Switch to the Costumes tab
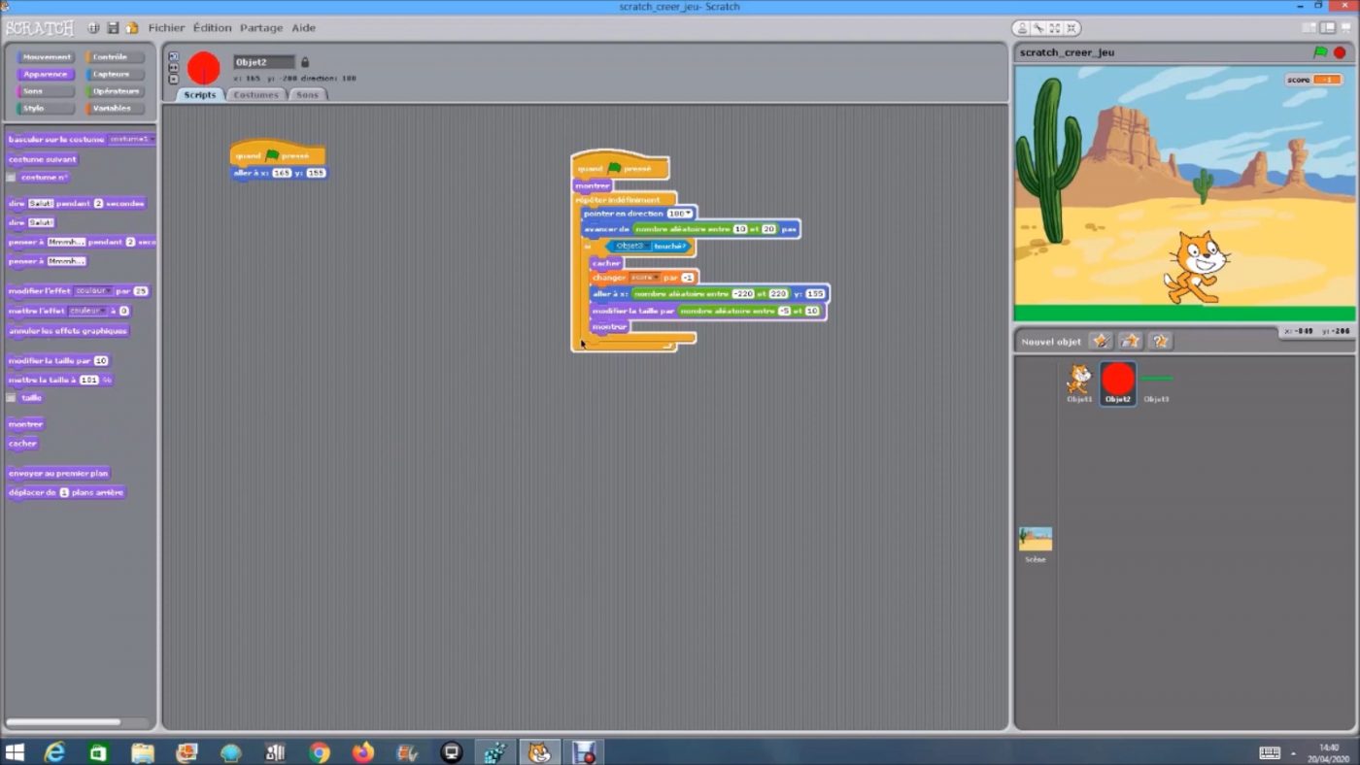 point(256,95)
